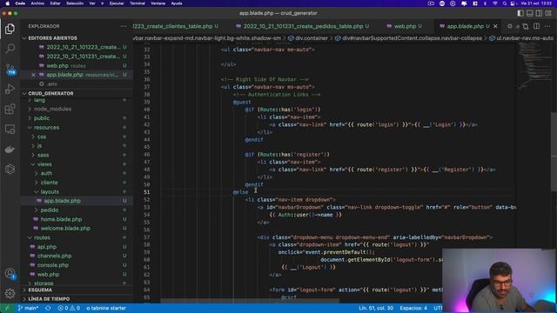Place cursor on line 51 @else

[x=240, y=192]
